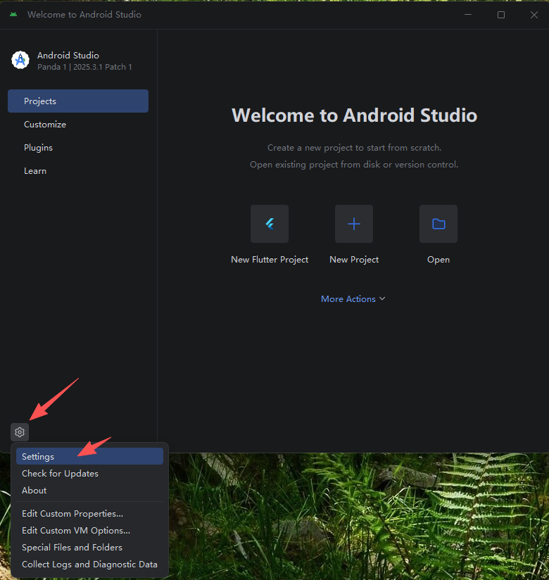Click the Open folder icon
The width and height of the screenshot is (549, 580).
tap(438, 224)
